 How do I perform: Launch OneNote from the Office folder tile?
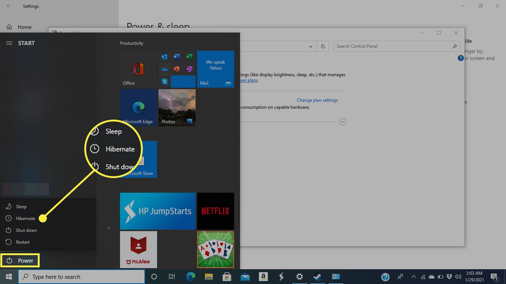[x=189, y=69]
